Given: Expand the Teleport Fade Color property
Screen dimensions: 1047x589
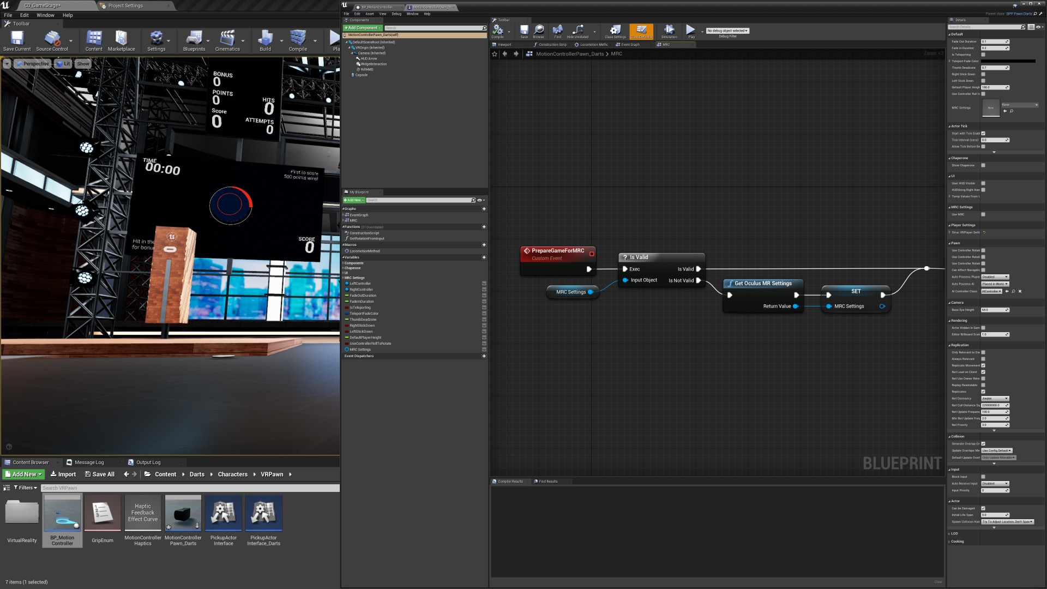Looking at the screenshot, I should [949, 61].
